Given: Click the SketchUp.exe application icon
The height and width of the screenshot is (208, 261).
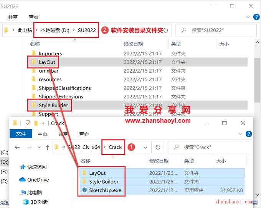Looking at the screenshot, I should pos(84,190).
